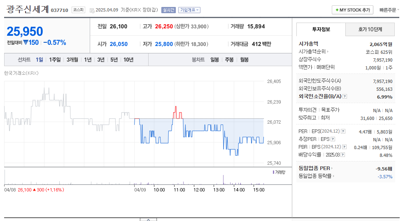
Task: Click the 전일 value 26,100
Action: coord(119,26)
